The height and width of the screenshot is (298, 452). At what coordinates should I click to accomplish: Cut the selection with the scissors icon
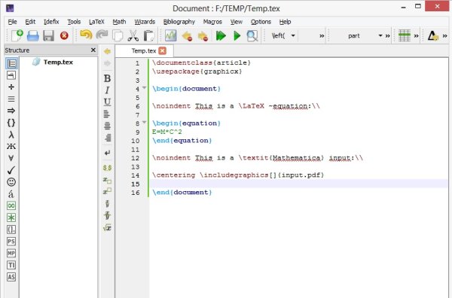tap(133, 35)
